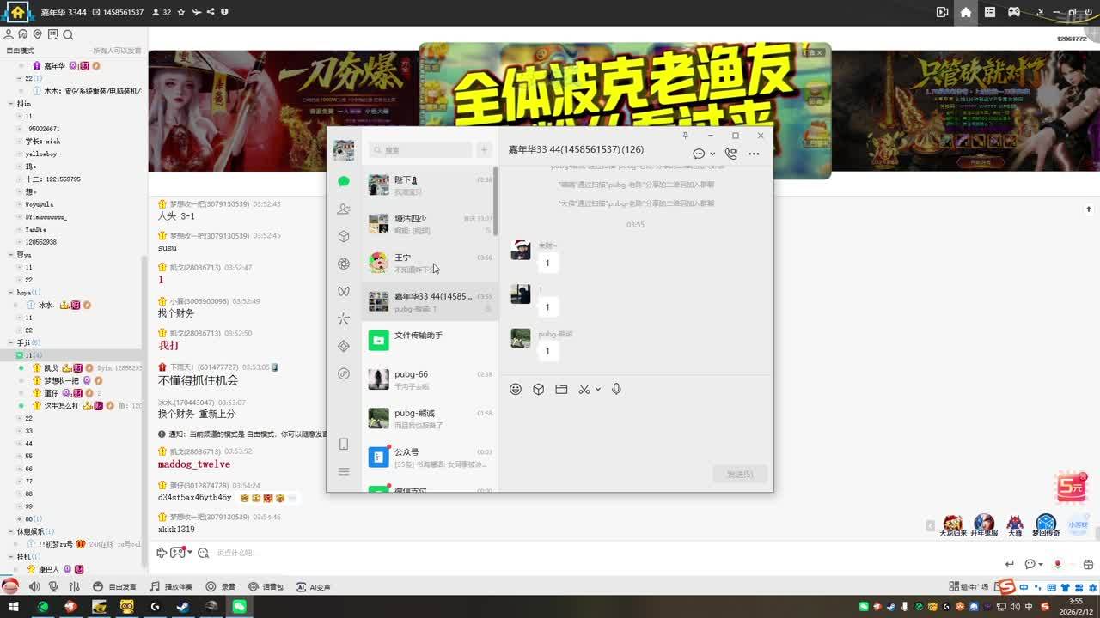Click the 播放伴奏 button

(171, 586)
